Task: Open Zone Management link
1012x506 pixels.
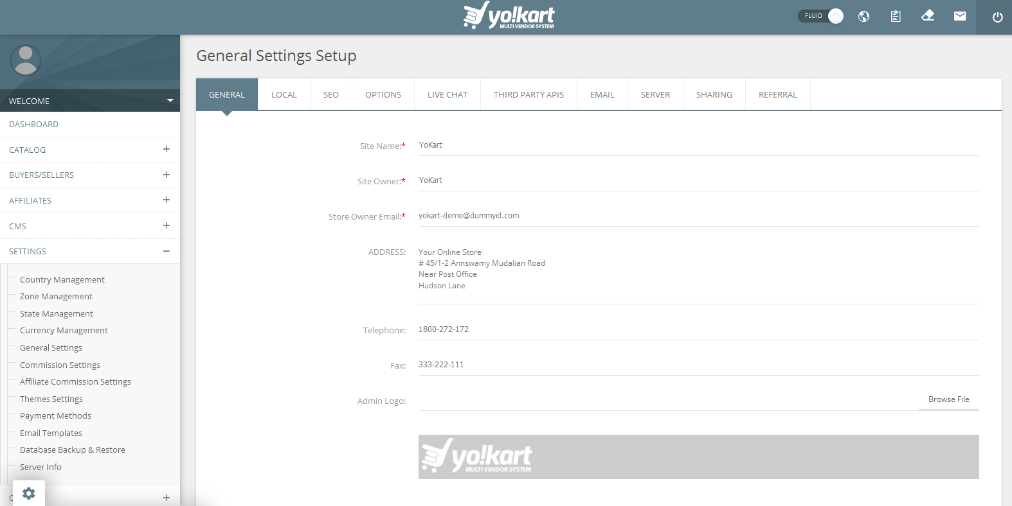Action: [56, 296]
